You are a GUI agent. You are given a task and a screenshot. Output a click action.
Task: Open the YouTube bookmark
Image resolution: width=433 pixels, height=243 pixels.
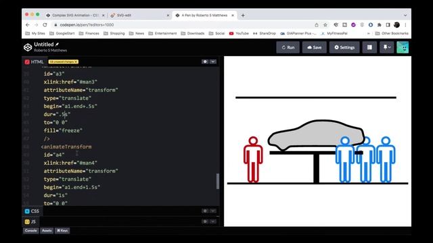point(239,33)
